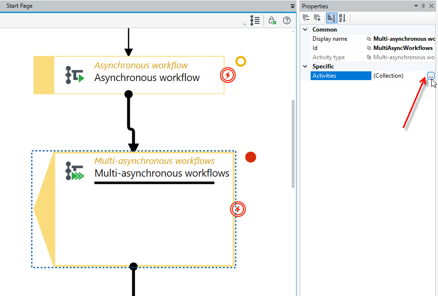Click the output port below Multi-asynchronous workflows

pyautogui.click(x=134, y=266)
